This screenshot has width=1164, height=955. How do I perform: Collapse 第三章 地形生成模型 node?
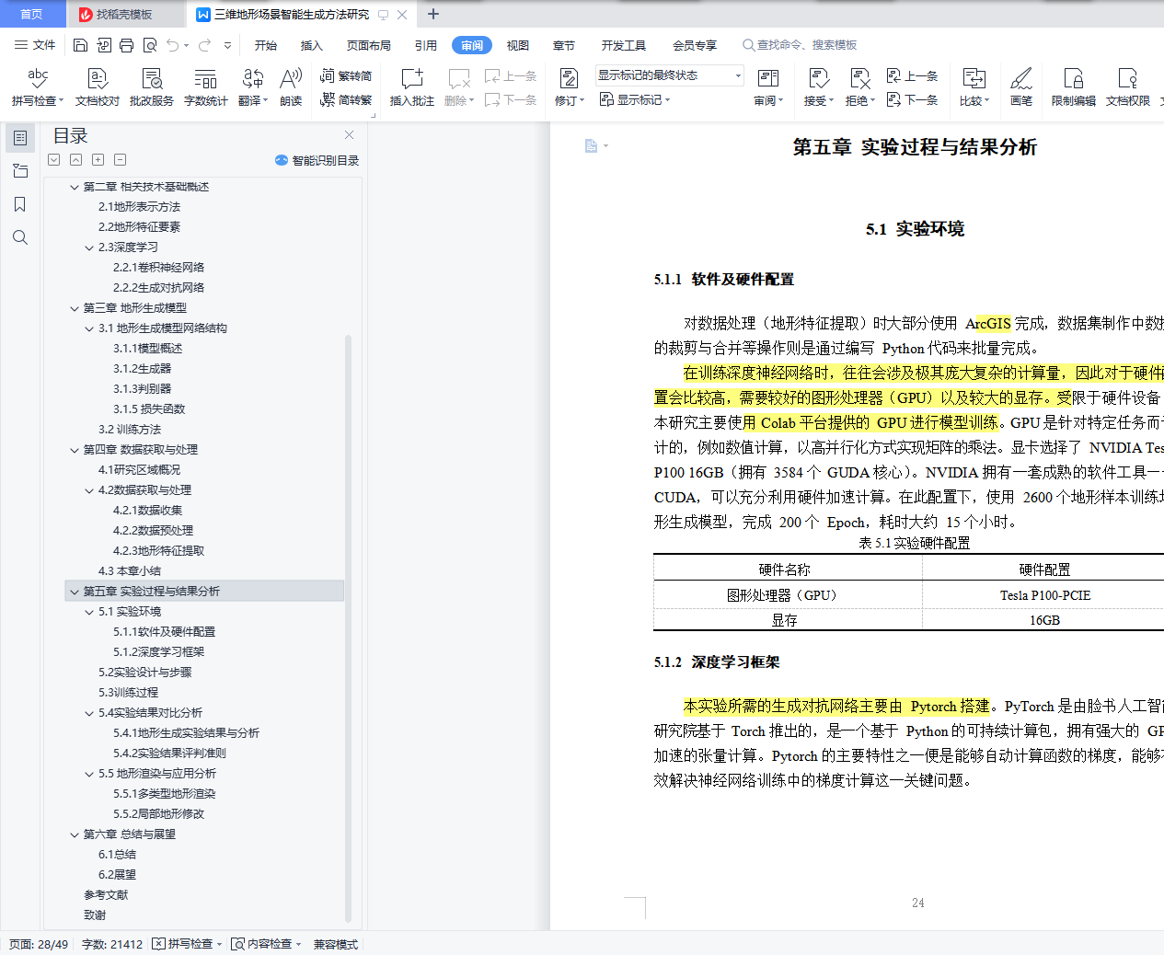tap(75, 308)
